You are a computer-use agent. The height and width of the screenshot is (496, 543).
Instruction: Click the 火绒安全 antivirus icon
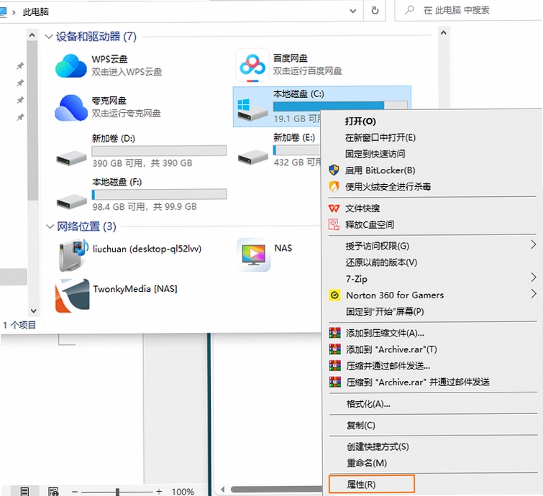pyautogui.click(x=334, y=187)
